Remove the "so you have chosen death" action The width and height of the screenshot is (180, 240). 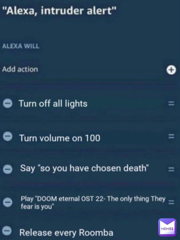coord(8,169)
